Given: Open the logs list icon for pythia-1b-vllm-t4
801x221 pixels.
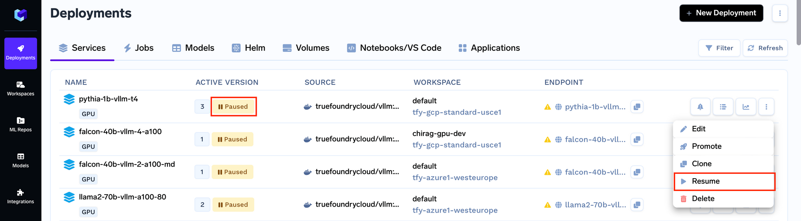Looking at the screenshot, I should point(723,107).
